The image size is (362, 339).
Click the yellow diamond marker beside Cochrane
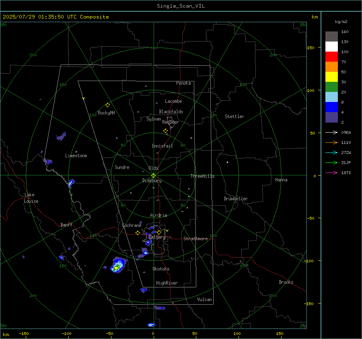click(138, 233)
